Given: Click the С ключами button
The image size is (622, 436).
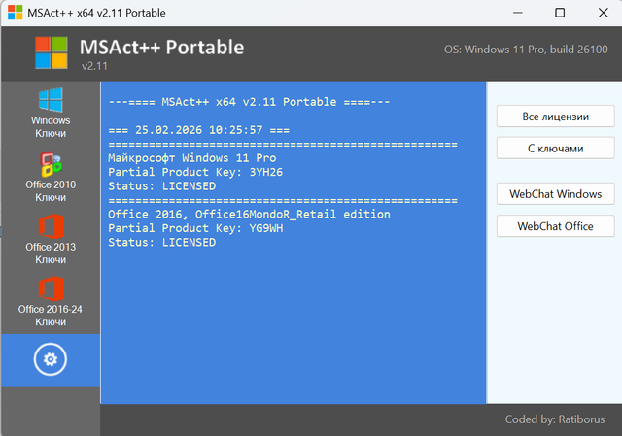Looking at the screenshot, I should click(555, 149).
